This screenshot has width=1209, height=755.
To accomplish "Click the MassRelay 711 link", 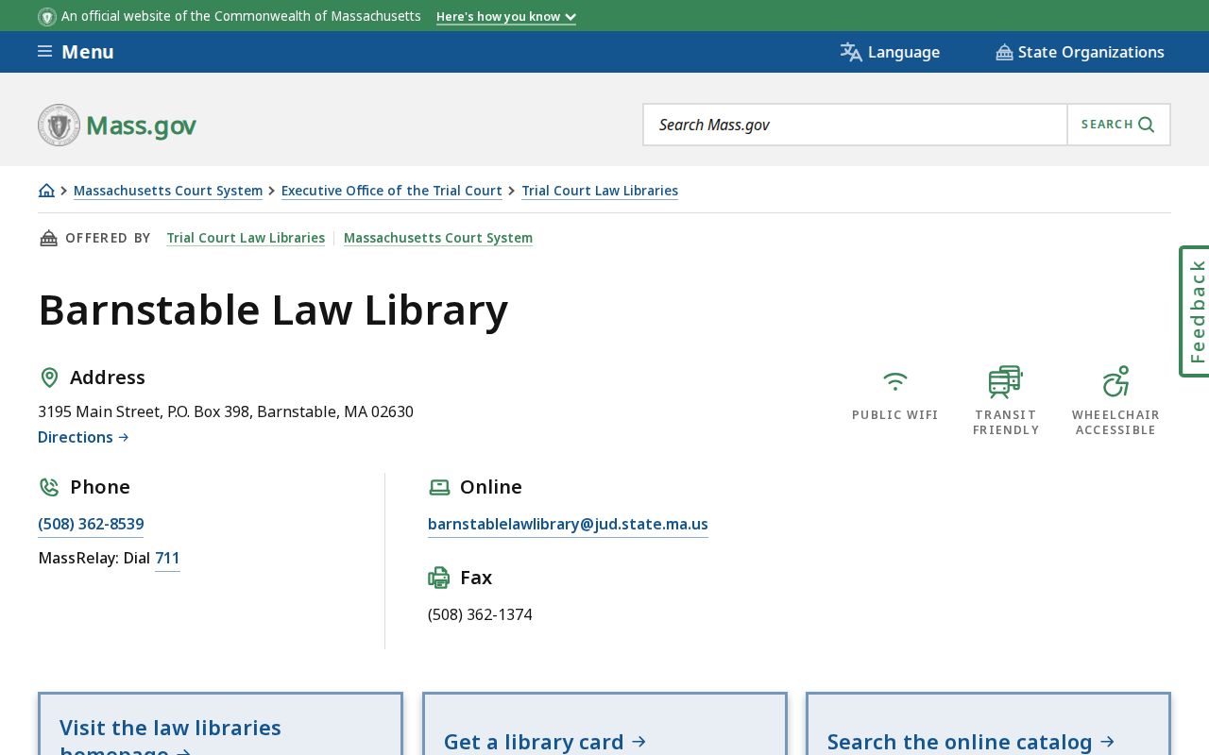I will click(x=167, y=558).
